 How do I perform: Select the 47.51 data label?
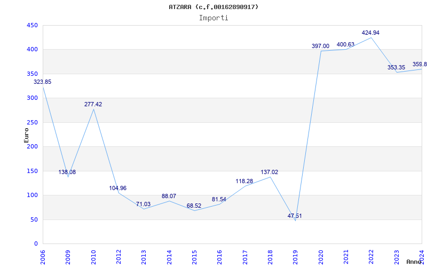click(295, 216)
